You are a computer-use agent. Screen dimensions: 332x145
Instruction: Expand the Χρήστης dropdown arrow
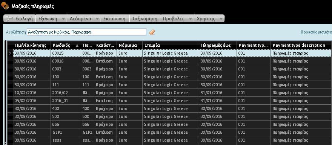[x=221, y=19]
